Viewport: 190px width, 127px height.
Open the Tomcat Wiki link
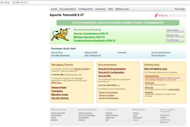pos(105,76)
